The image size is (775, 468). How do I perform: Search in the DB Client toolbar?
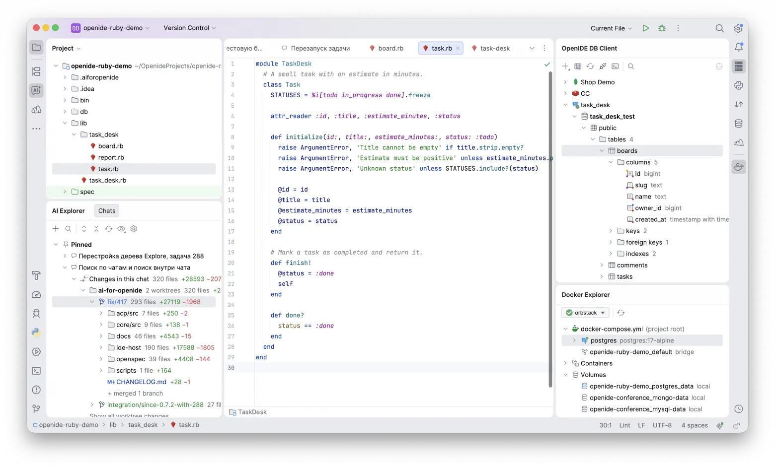point(631,66)
